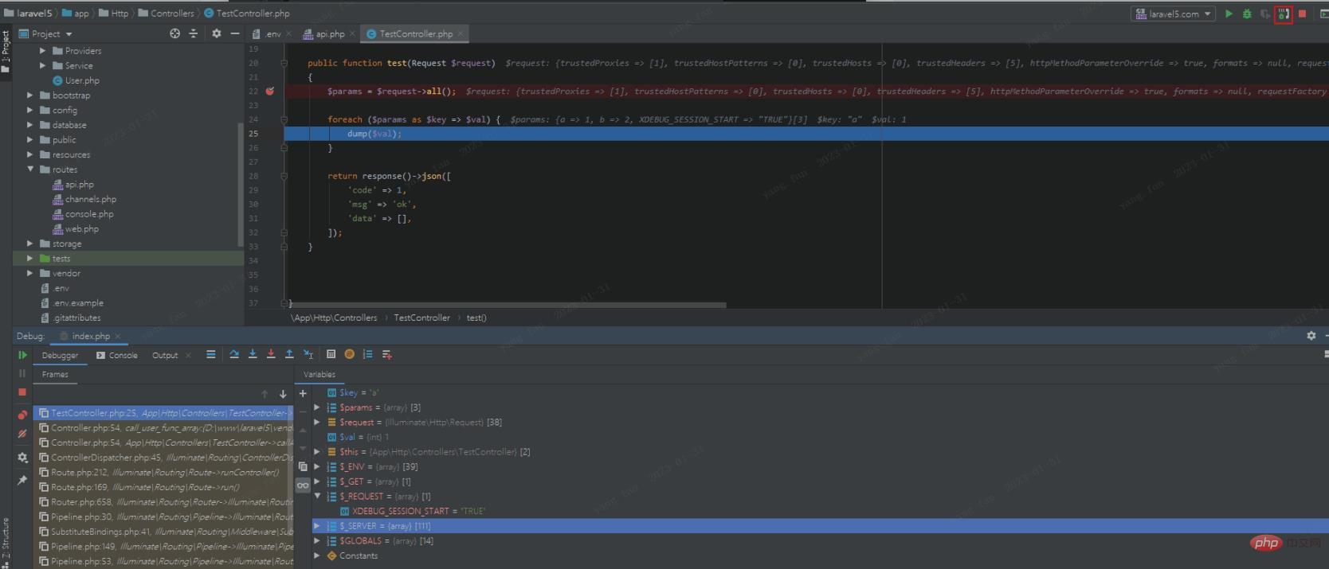
Task: Step Out with the blue up arrow
Action: 289,354
